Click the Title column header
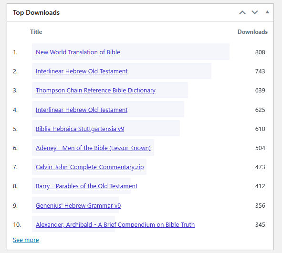Viewport: 282px width, 253px height. tap(36, 32)
